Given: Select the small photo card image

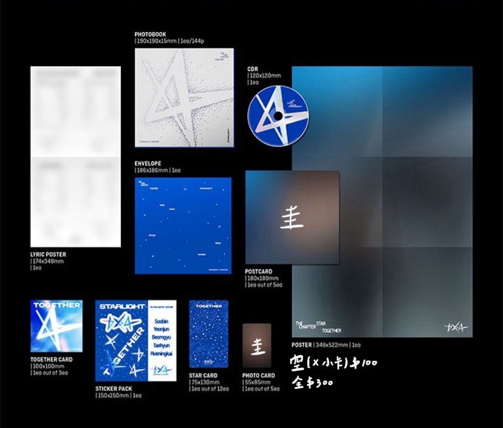Looking at the screenshot, I should pos(256,345).
